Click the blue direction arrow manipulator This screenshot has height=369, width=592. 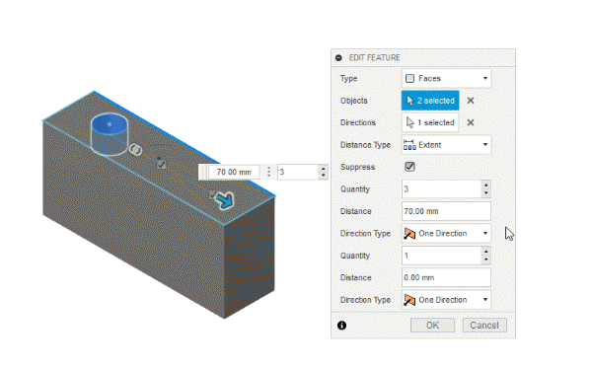(226, 200)
